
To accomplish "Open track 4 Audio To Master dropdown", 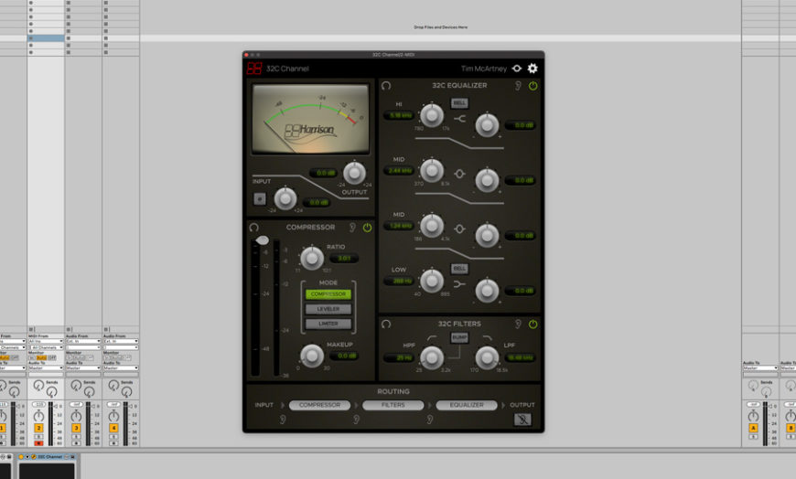I will point(121,367).
